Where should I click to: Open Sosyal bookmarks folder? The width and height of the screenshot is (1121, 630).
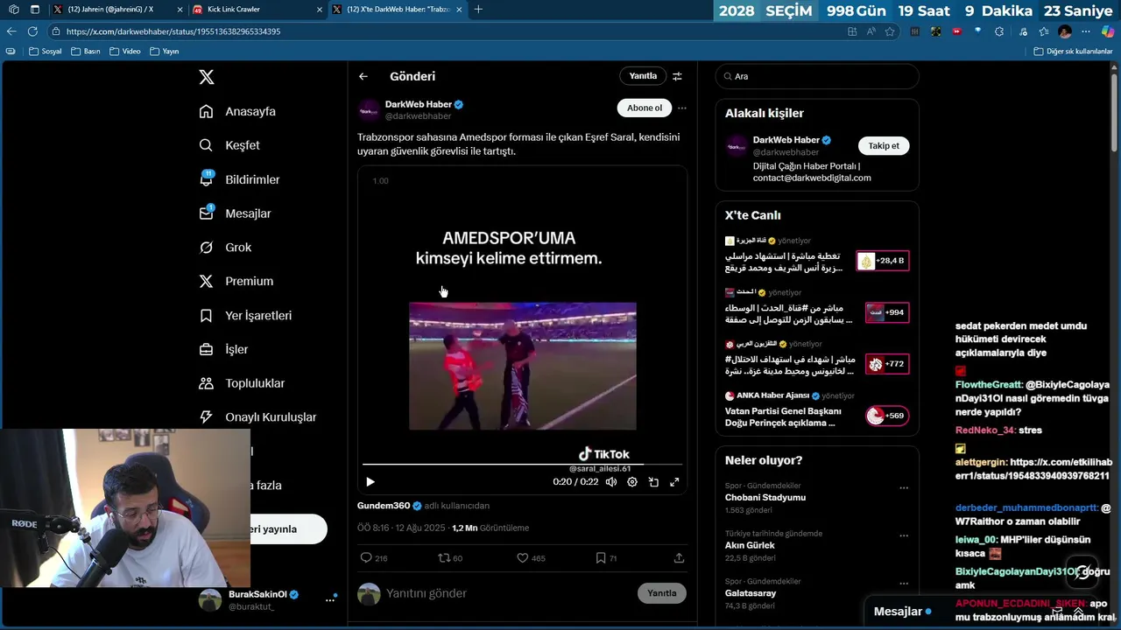46,52
